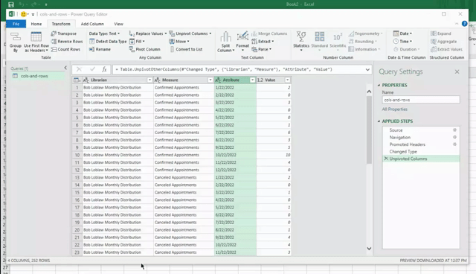
Task: Click the Rename column command
Action: (x=100, y=49)
